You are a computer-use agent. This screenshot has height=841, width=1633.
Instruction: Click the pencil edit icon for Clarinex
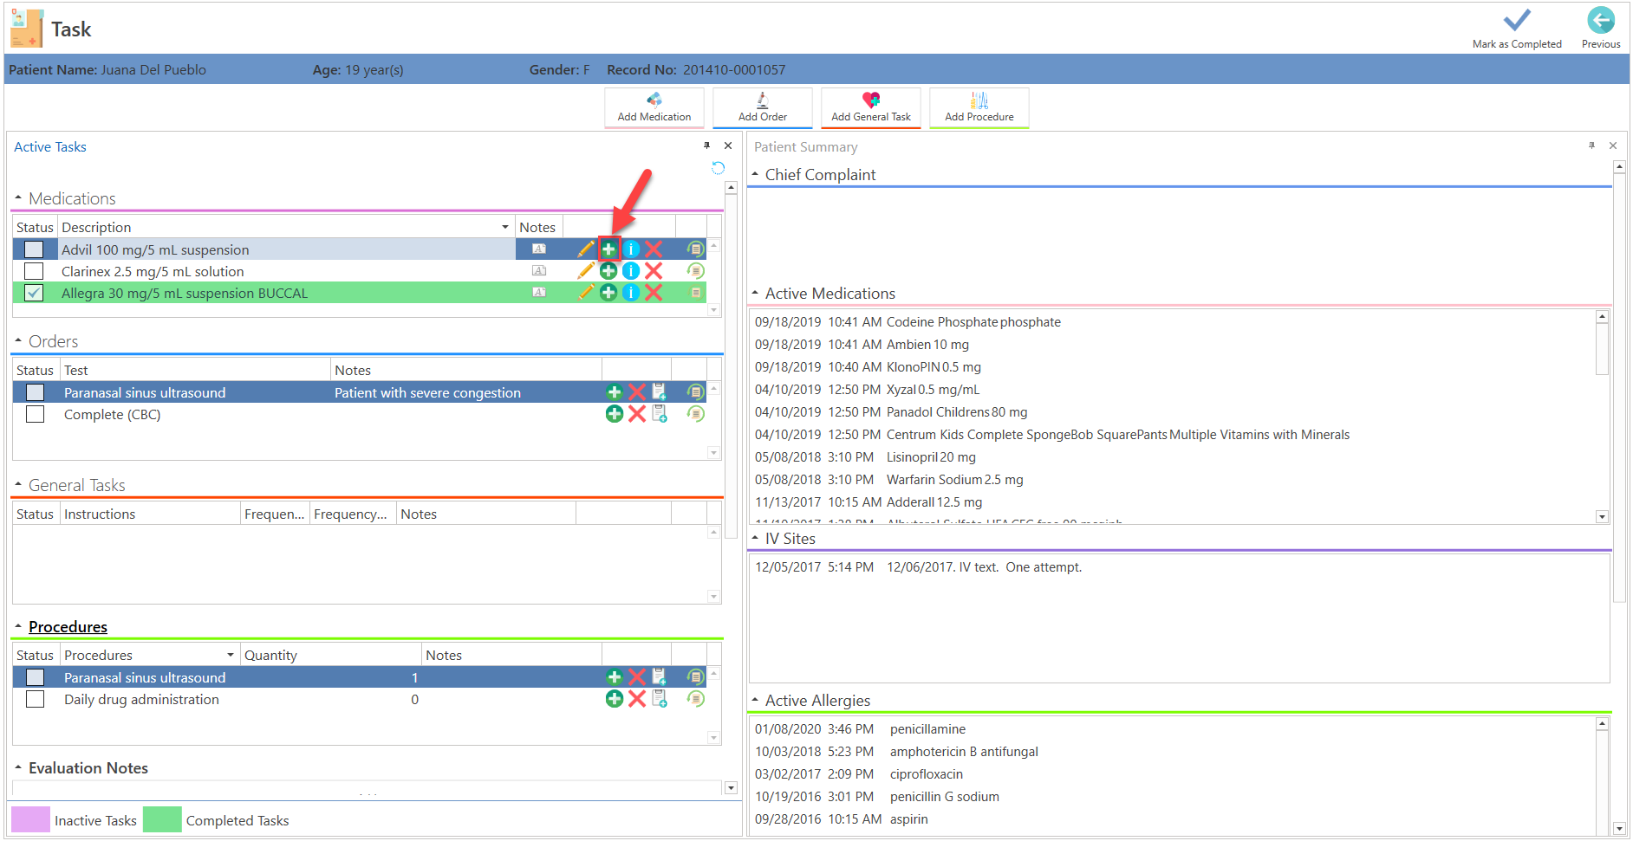[586, 271]
